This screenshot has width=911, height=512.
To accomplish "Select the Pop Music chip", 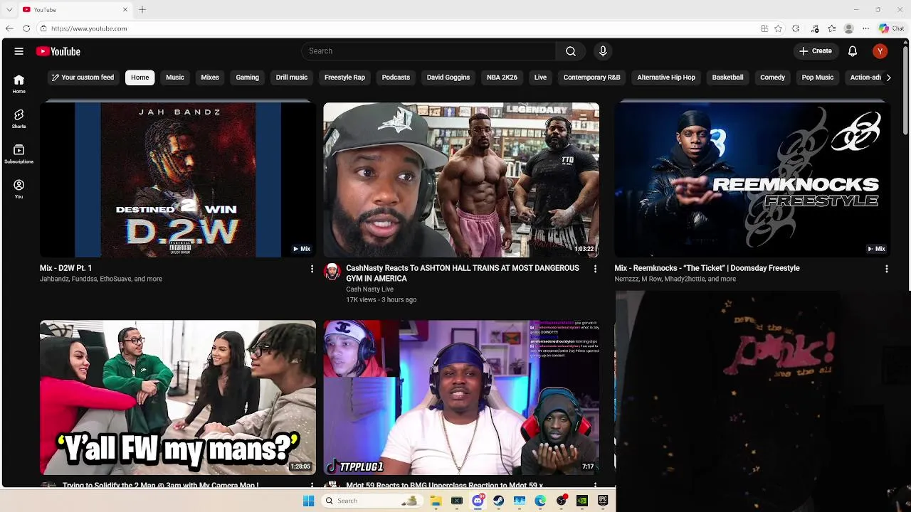I will (x=818, y=78).
